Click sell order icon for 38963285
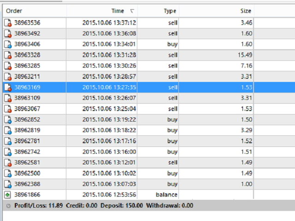The width and height of the screenshot is (295, 221). click(x=8, y=66)
